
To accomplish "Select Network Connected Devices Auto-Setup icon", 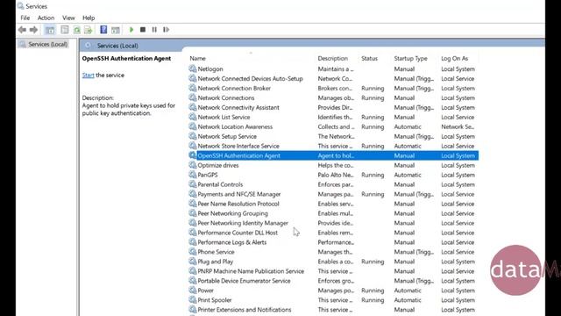I will [x=193, y=78].
